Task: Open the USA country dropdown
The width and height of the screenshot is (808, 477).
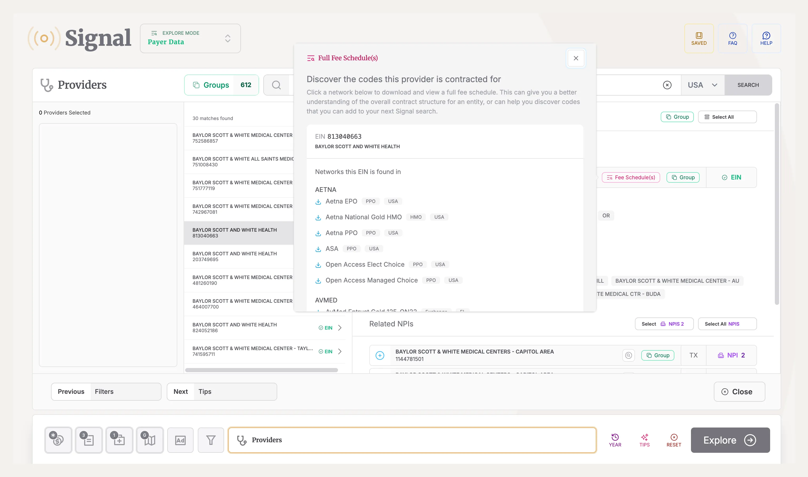Action: (703, 85)
